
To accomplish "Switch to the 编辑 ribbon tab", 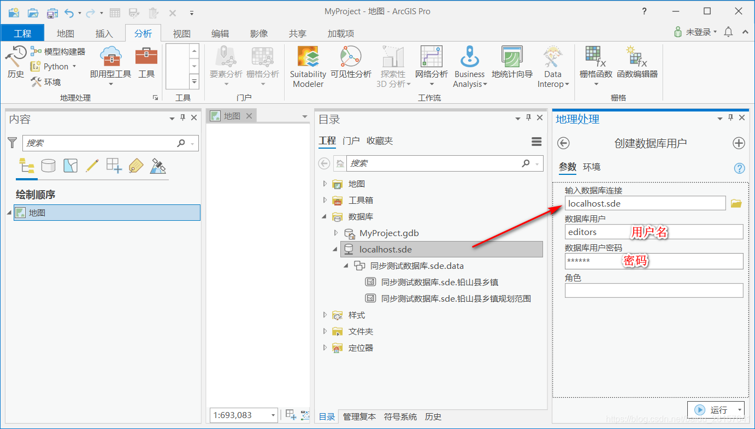I will [x=220, y=33].
